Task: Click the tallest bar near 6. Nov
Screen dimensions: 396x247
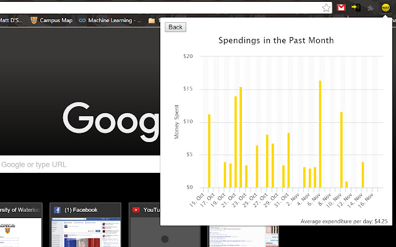Action: (x=320, y=134)
